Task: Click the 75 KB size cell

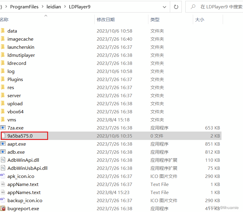Action: click(214, 168)
